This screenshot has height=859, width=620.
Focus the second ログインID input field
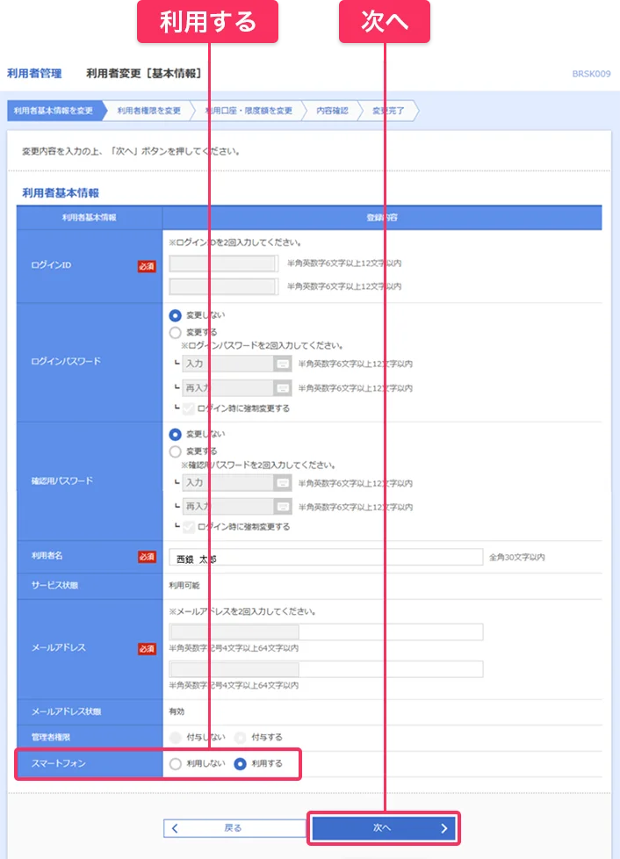pyautogui.click(x=223, y=286)
